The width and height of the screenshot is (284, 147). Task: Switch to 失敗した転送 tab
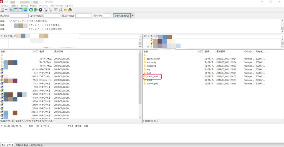click(x=22, y=145)
